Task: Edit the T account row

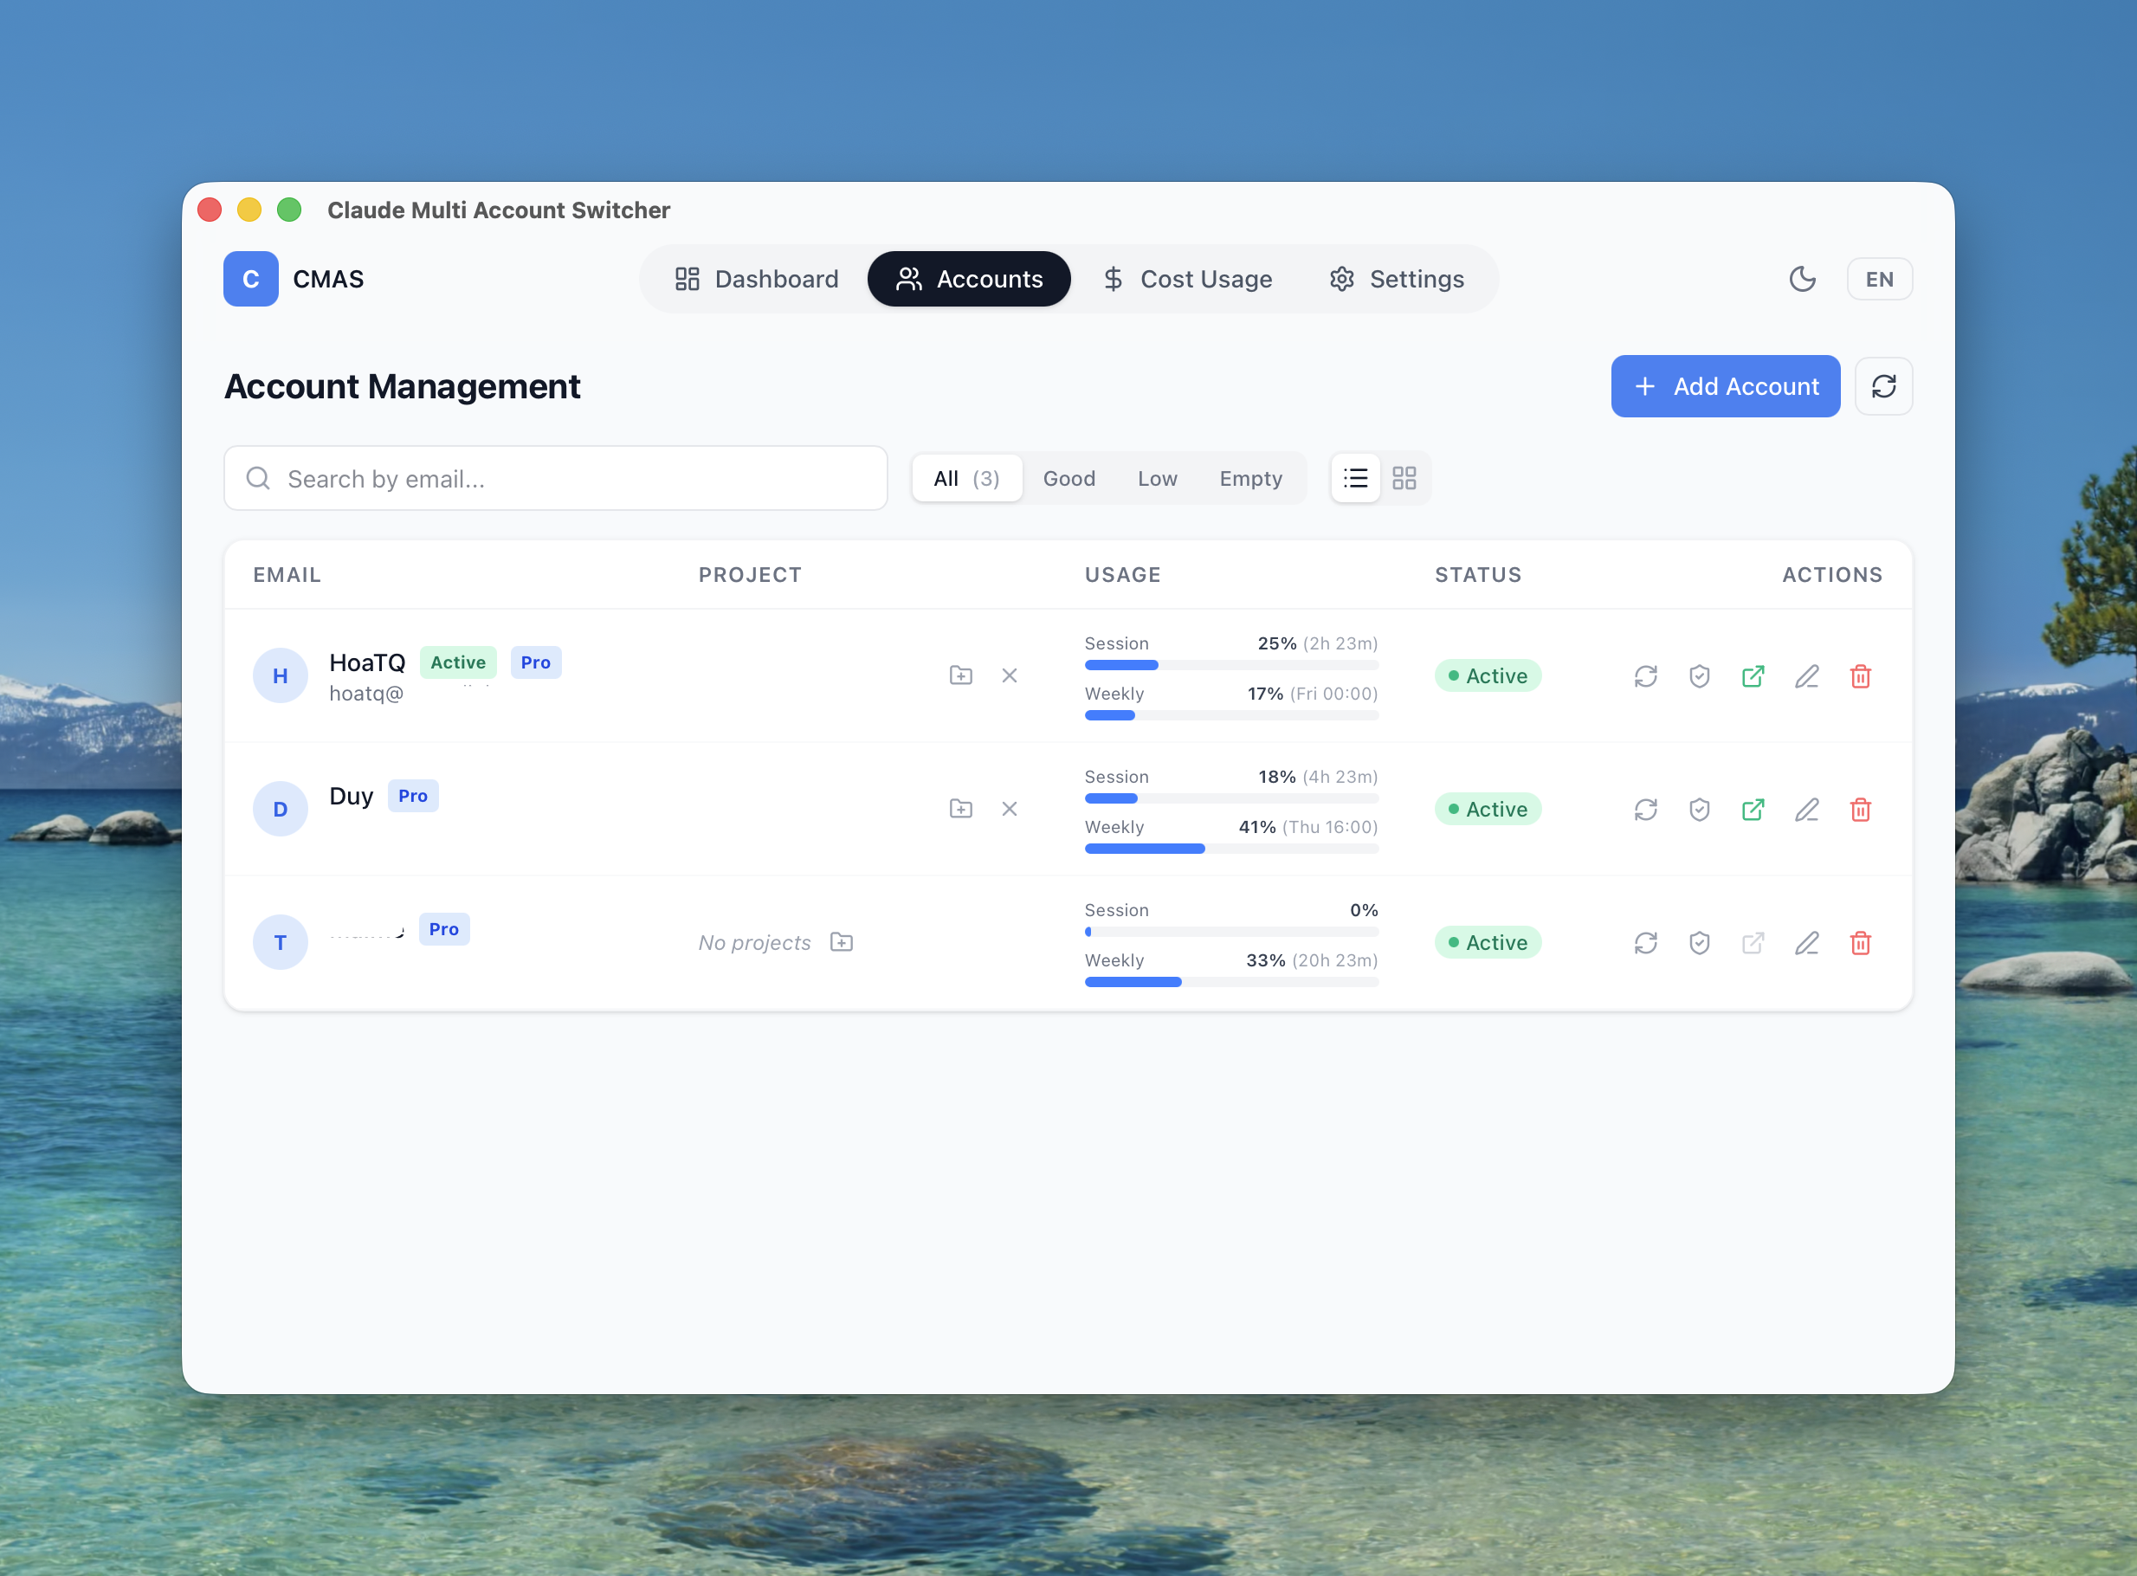Action: [1807, 944]
